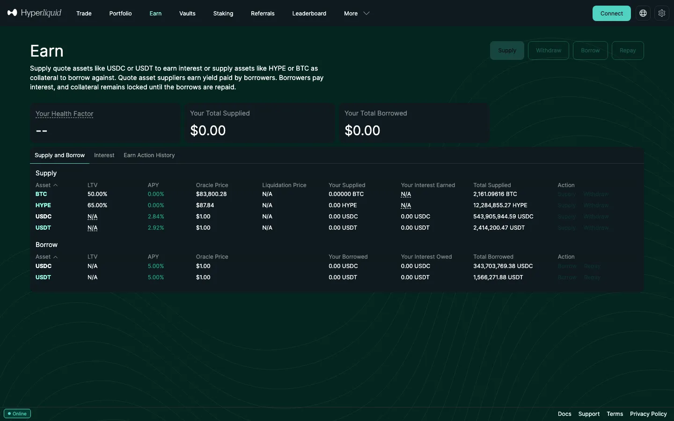This screenshot has width=674, height=421.
Task: Open the Privacy Policy link
Action: pos(648,414)
